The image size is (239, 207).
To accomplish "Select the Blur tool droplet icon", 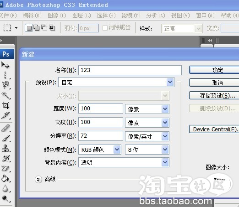I will coord(5,188).
